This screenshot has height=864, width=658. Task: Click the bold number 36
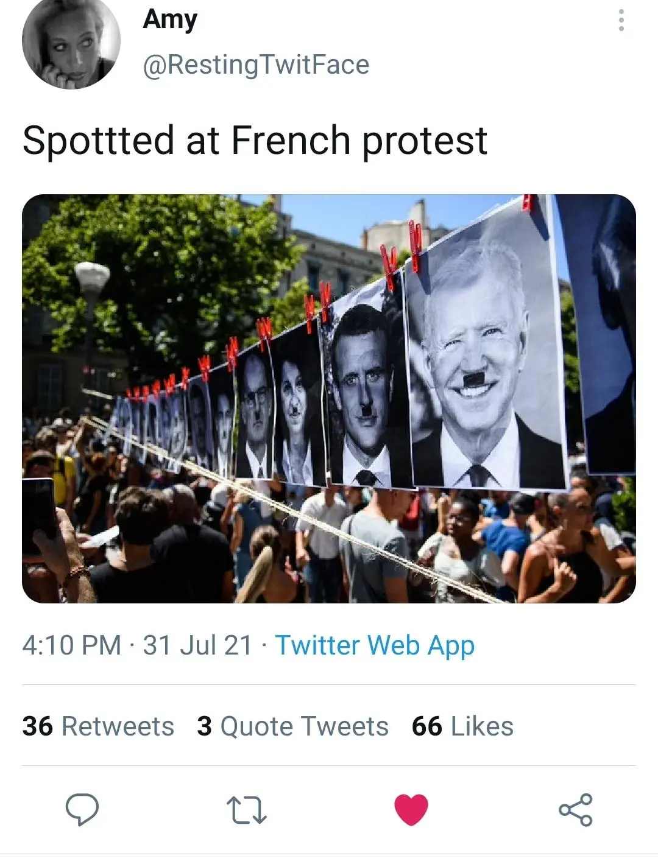tap(38, 726)
